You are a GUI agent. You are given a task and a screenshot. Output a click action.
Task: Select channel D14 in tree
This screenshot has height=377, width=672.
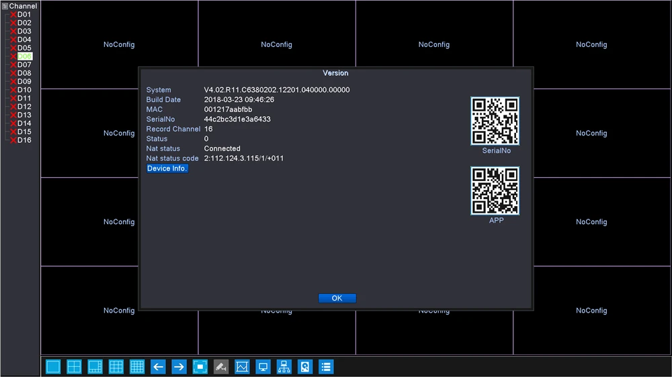(24, 123)
